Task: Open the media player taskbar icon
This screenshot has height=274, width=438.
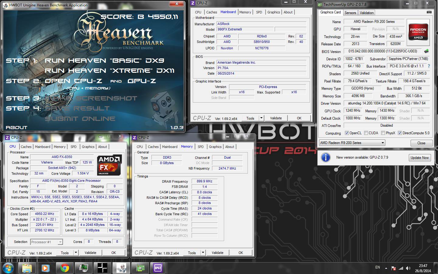Action: pos(46,268)
